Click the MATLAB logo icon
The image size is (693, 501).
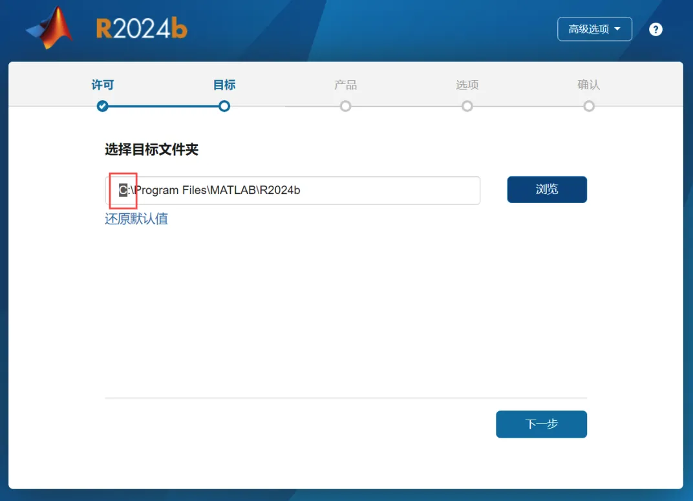[50, 28]
